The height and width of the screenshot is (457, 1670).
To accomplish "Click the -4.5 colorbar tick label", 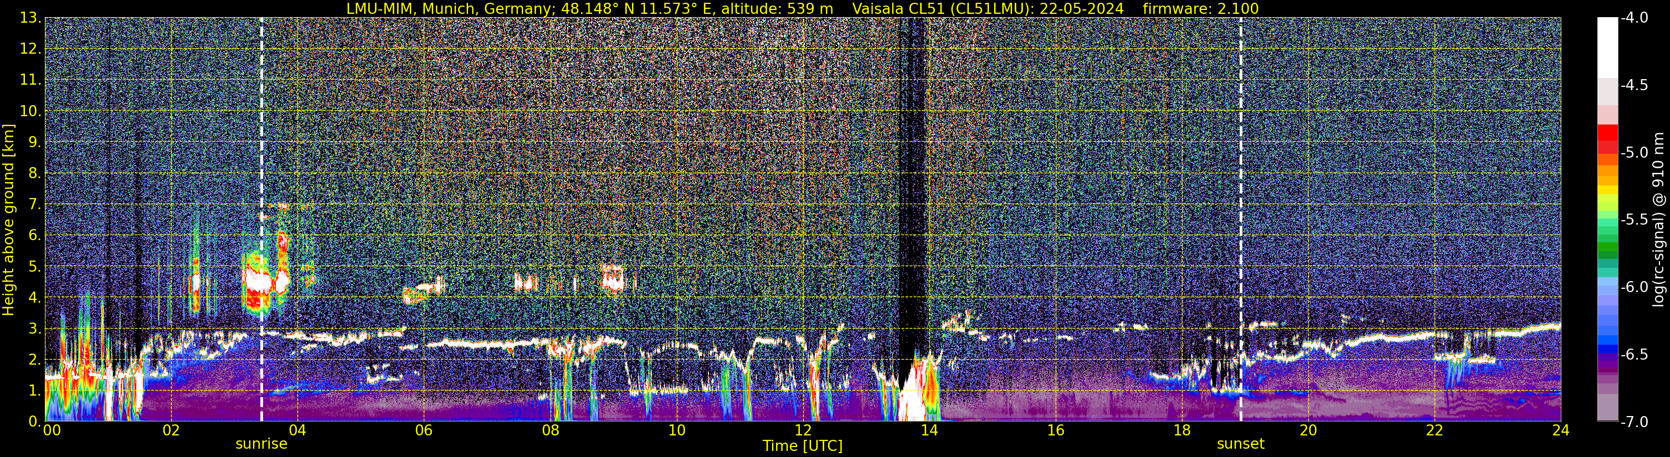I will [1633, 85].
